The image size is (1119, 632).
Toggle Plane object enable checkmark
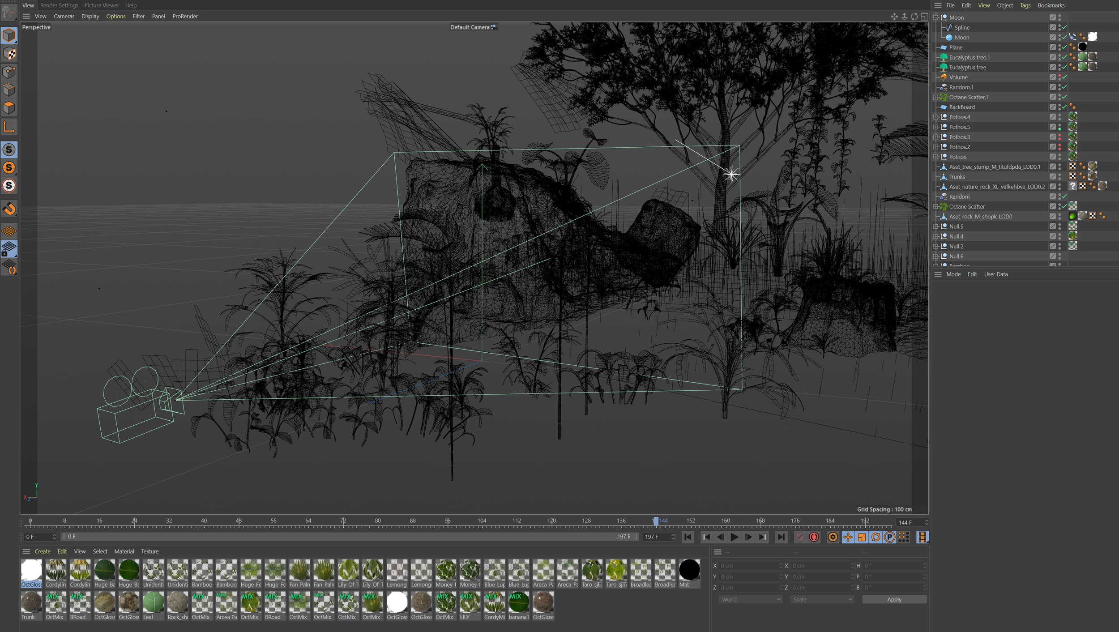coord(1064,47)
